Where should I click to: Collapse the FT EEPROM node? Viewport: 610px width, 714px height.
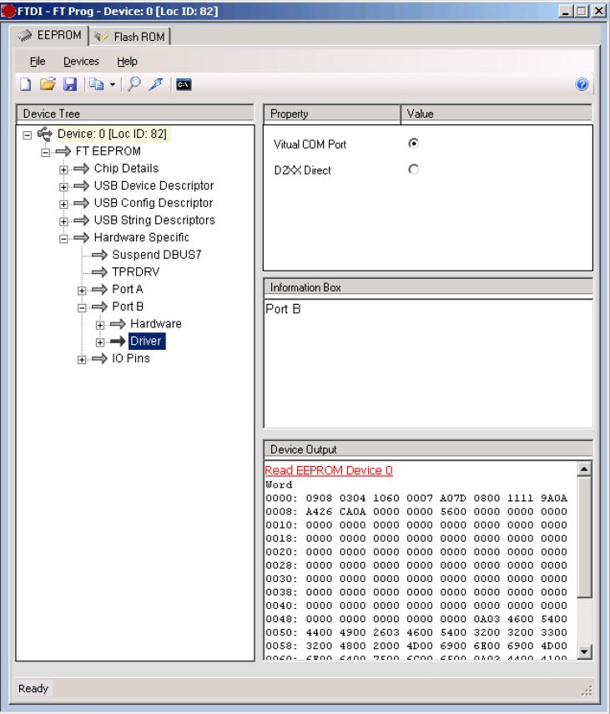click(x=46, y=153)
